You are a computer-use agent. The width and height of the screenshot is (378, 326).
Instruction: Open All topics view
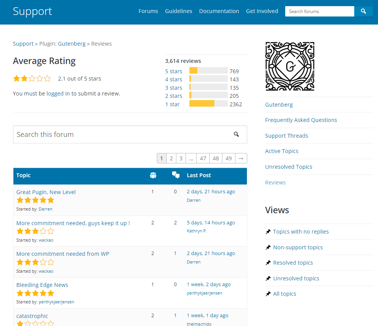tap(284, 294)
